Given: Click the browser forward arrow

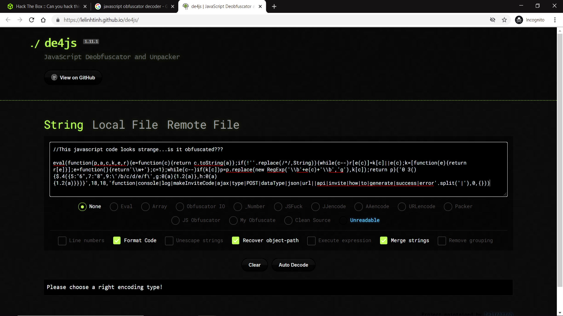Looking at the screenshot, I should coord(20,20).
